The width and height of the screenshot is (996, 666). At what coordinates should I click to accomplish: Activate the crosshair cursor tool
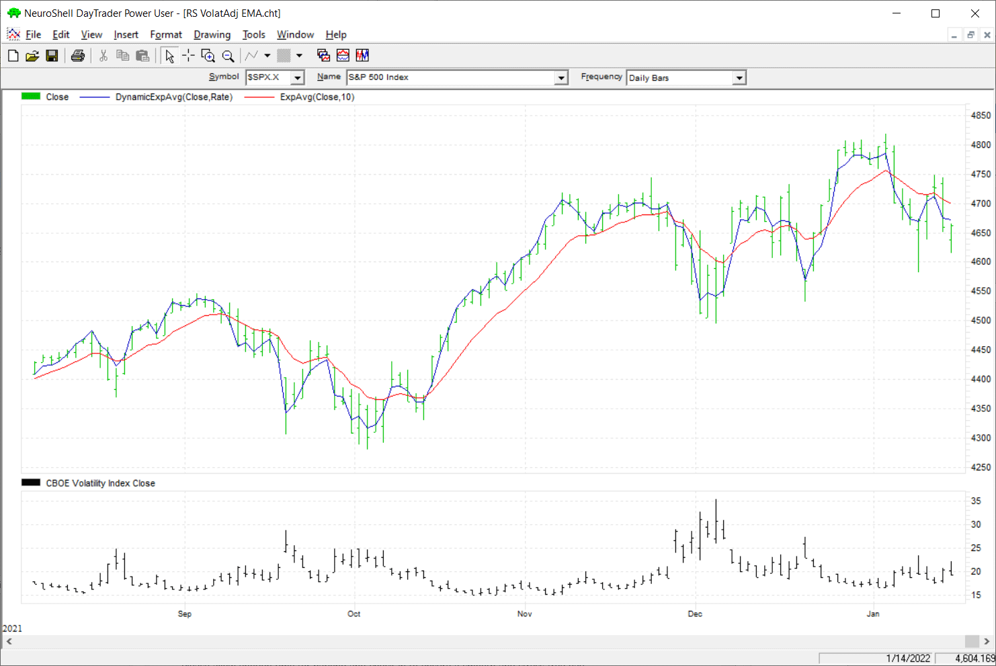[188, 56]
